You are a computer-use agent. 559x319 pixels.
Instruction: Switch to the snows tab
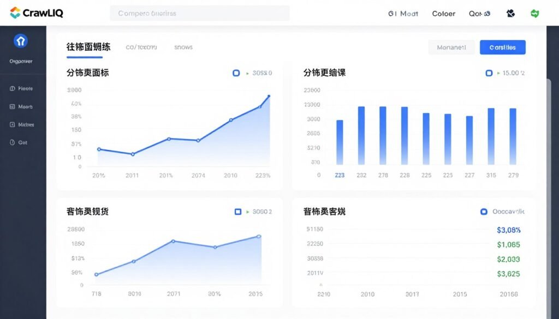[x=183, y=47]
